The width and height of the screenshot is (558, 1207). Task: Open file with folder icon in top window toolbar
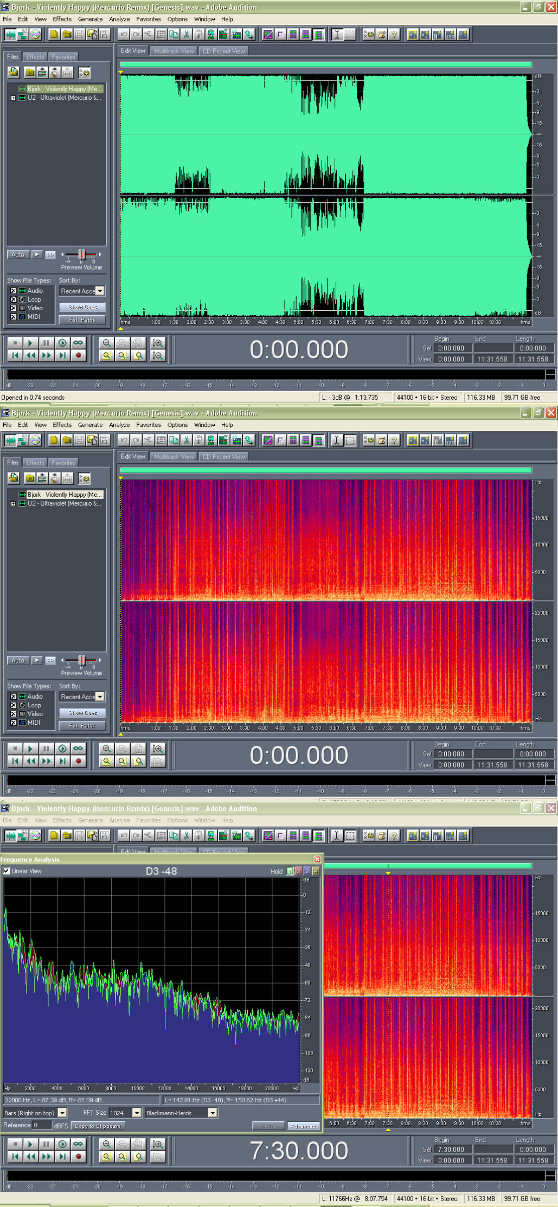[x=67, y=35]
